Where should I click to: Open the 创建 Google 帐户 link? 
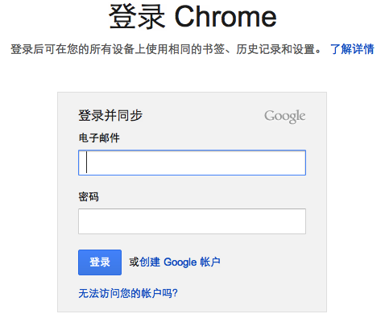pyautogui.click(x=180, y=262)
